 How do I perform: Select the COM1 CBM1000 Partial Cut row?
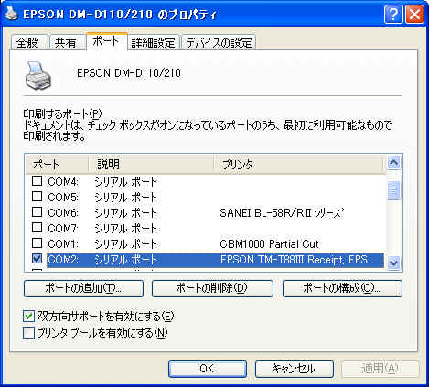208,243
